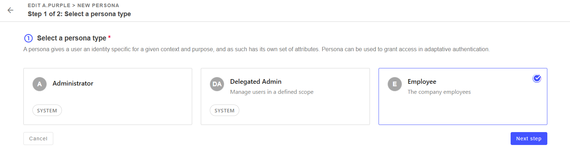Viewport: 570px width, 155px height.
Task: Click the 'Select a persona type' heading
Action: (72, 38)
